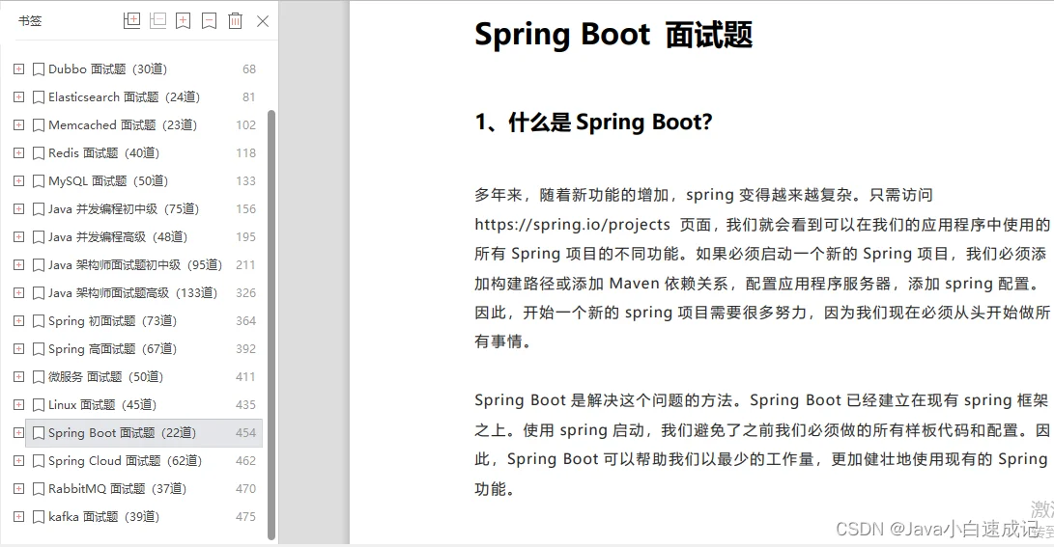Open the Elasticsearch 面试题 (24道) bookmark
Image resolution: width=1054 pixels, height=547 pixels.
pyautogui.click(x=125, y=97)
